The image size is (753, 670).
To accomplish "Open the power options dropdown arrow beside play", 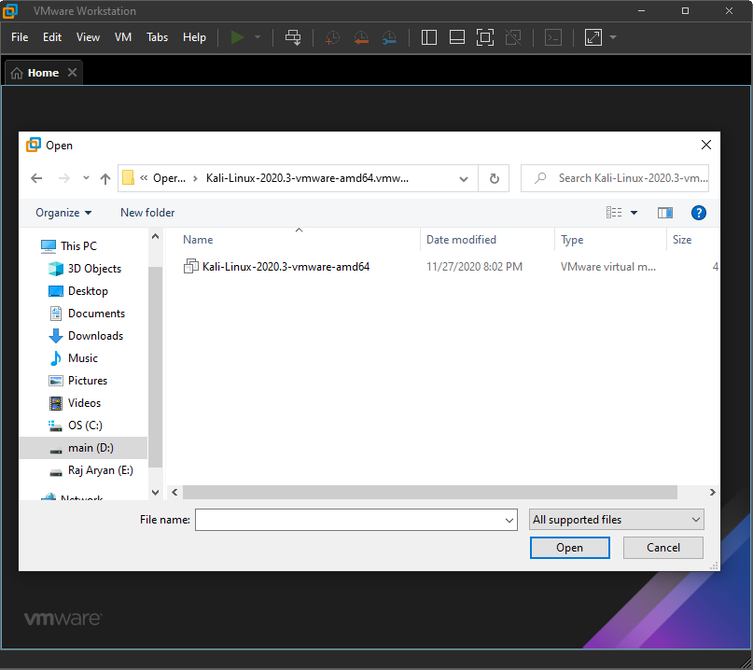I will pyautogui.click(x=258, y=37).
